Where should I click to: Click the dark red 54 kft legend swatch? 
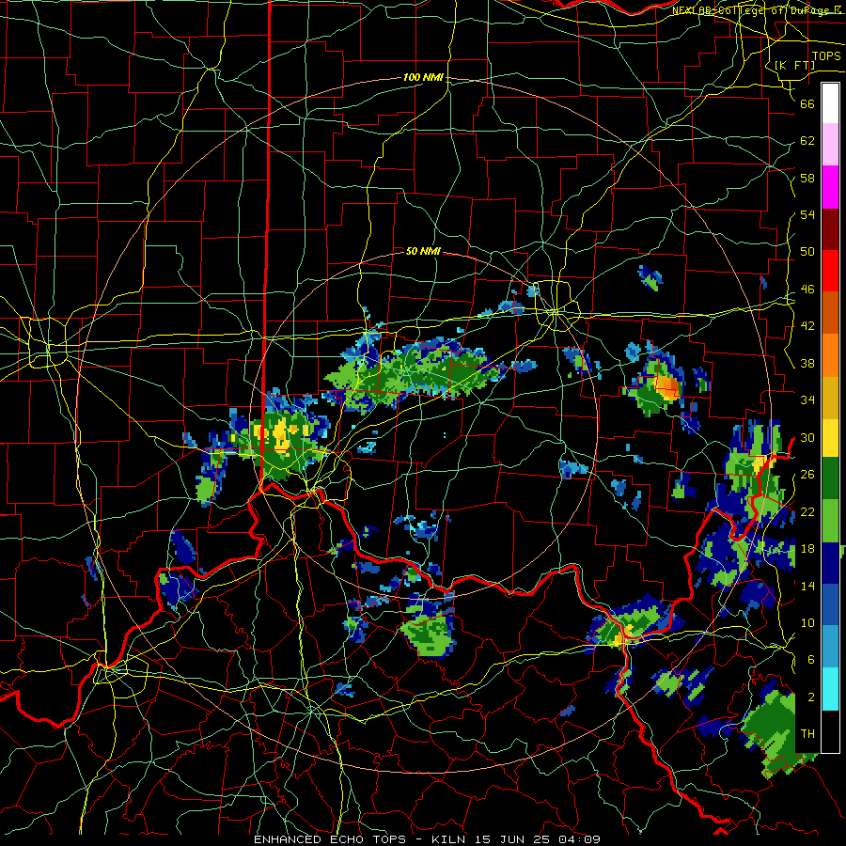pyautogui.click(x=830, y=229)
